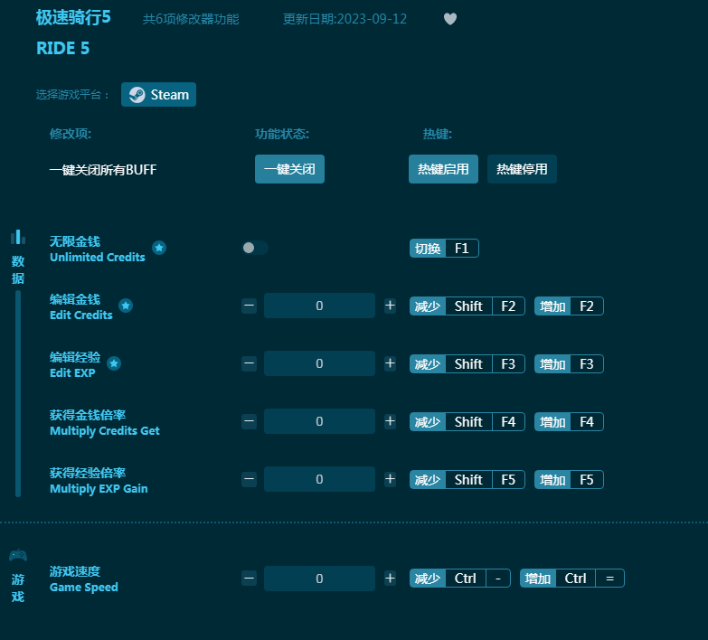Click the Multiply Credits Get value field
Image resolution: width=708 pixels, height=640 pixels.
click(x=319, y=421)
